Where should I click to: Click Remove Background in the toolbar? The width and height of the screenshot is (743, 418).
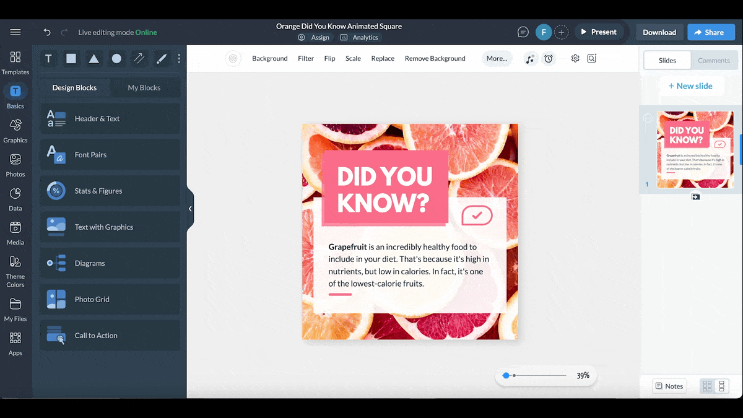435,58
